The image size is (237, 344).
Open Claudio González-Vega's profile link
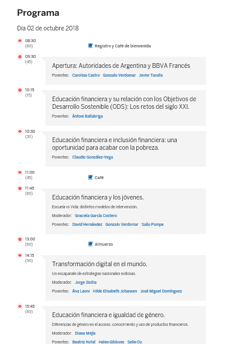[x=92, y=157]
